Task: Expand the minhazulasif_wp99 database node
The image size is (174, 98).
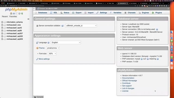Action: (2, 30)
